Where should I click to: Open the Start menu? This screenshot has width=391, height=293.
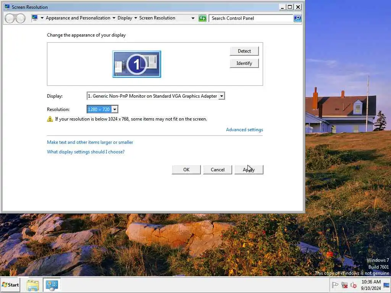10,285
